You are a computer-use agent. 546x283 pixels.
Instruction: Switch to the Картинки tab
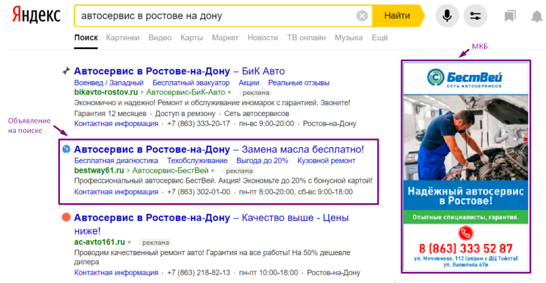coord(123,38)
